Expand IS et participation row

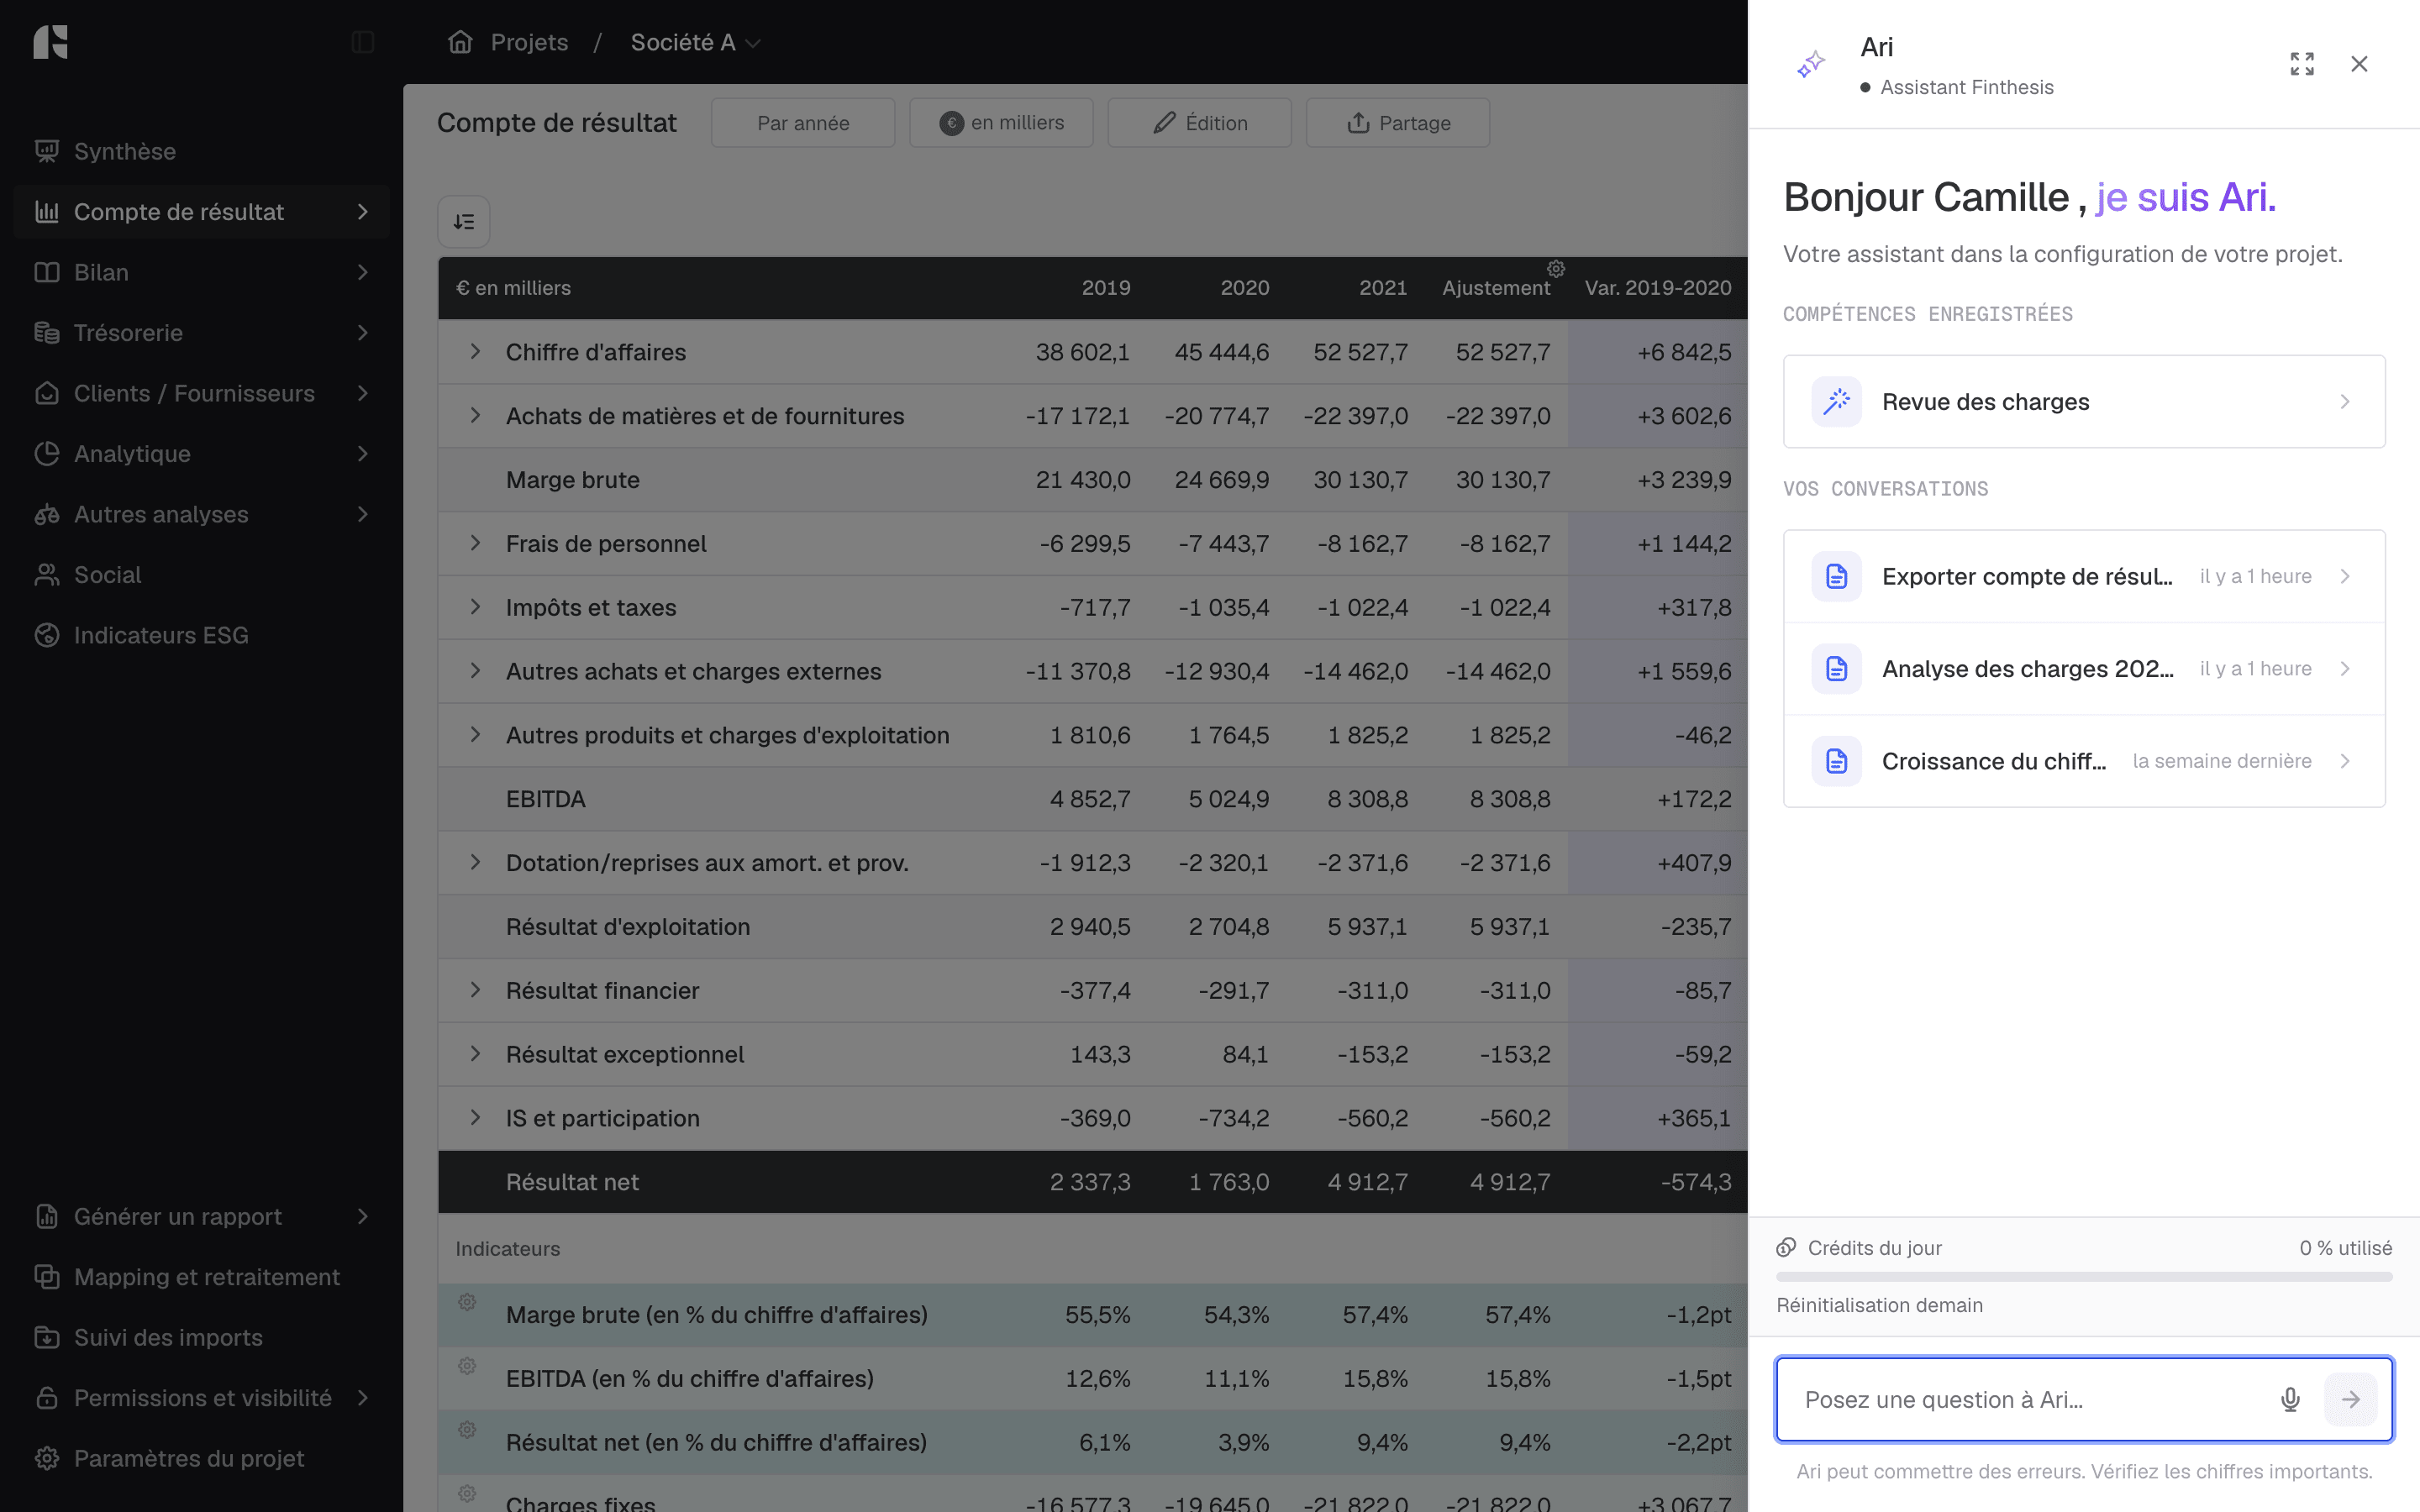[476, 1118]
